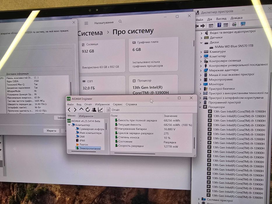Click ОЗП memory card icon

pos(84,81)
